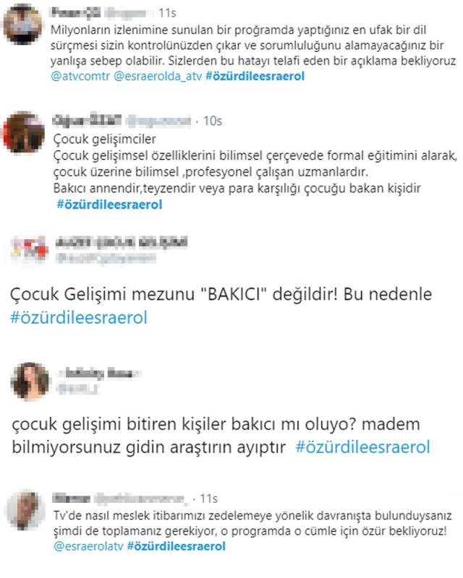
Task: Click the fourth tweet's blurred display name
Action: (98, 374)
